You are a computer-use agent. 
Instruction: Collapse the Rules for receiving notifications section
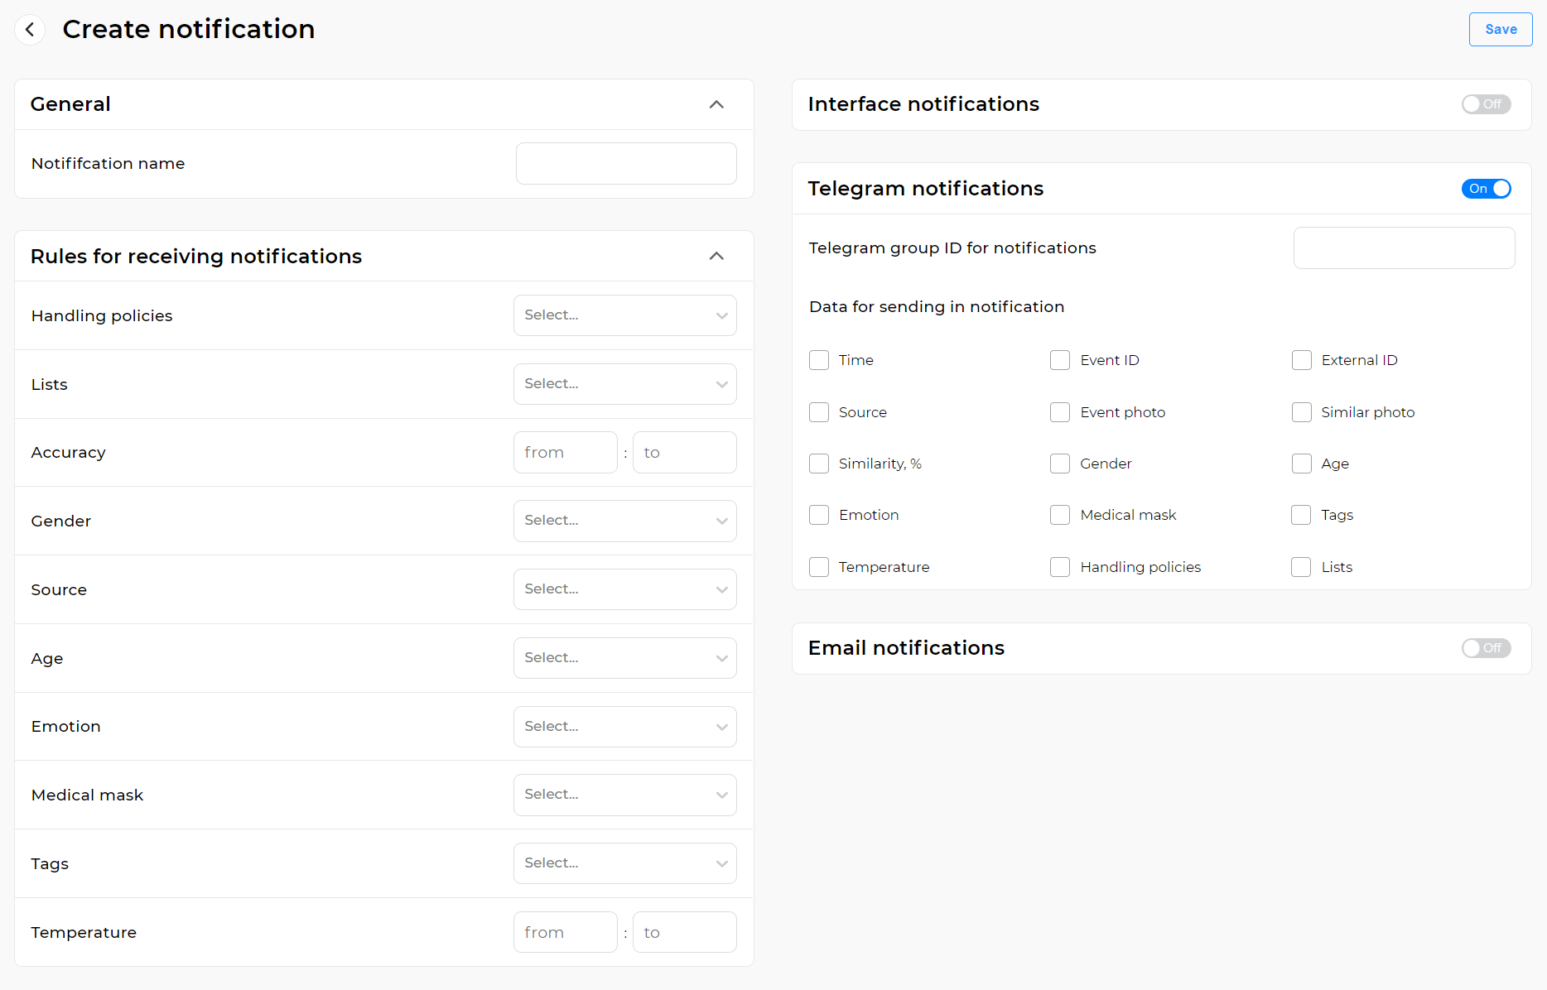pyautogui.click(x=716, y=256)
